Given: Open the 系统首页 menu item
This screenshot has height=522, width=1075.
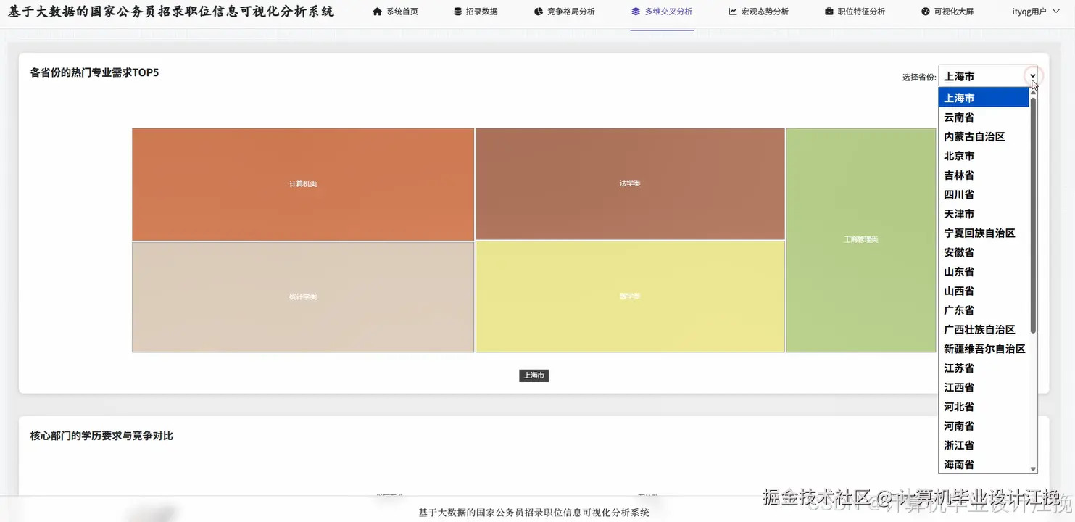Looking at the screenshot, I should [395, 12].
